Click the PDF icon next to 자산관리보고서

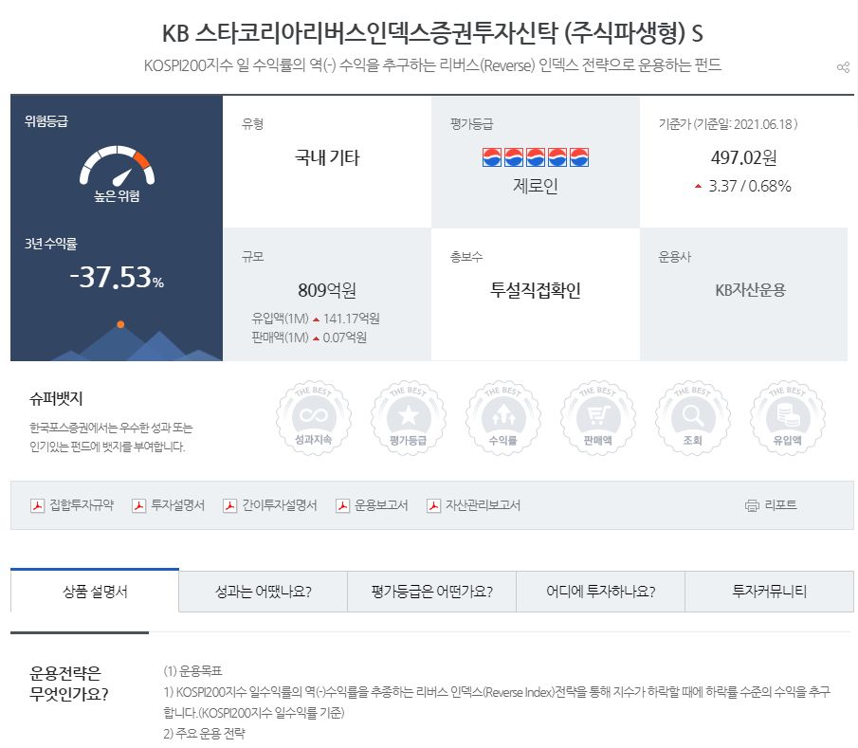coord(433,505)
